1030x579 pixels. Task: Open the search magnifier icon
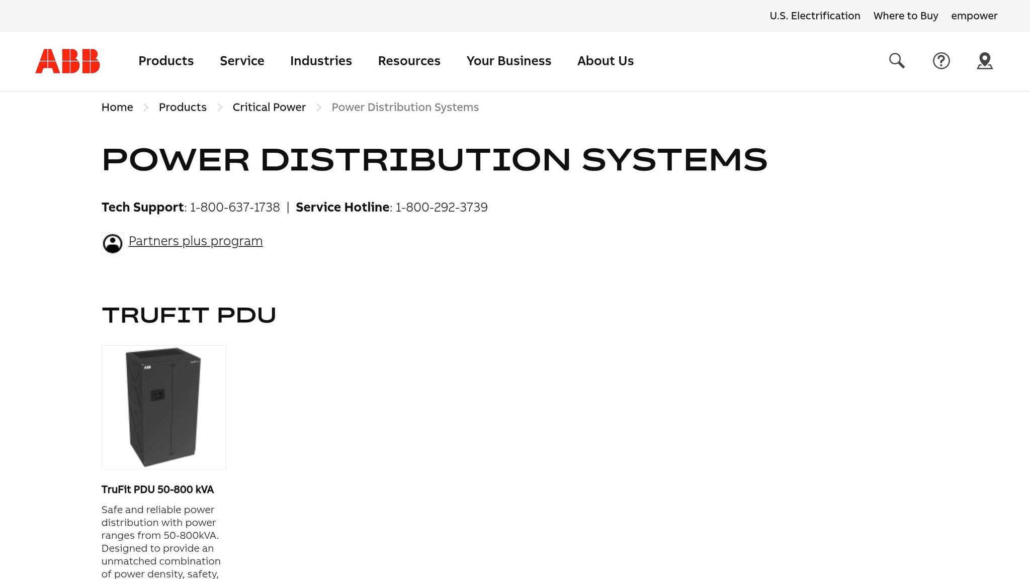click(x=897, y=61)
